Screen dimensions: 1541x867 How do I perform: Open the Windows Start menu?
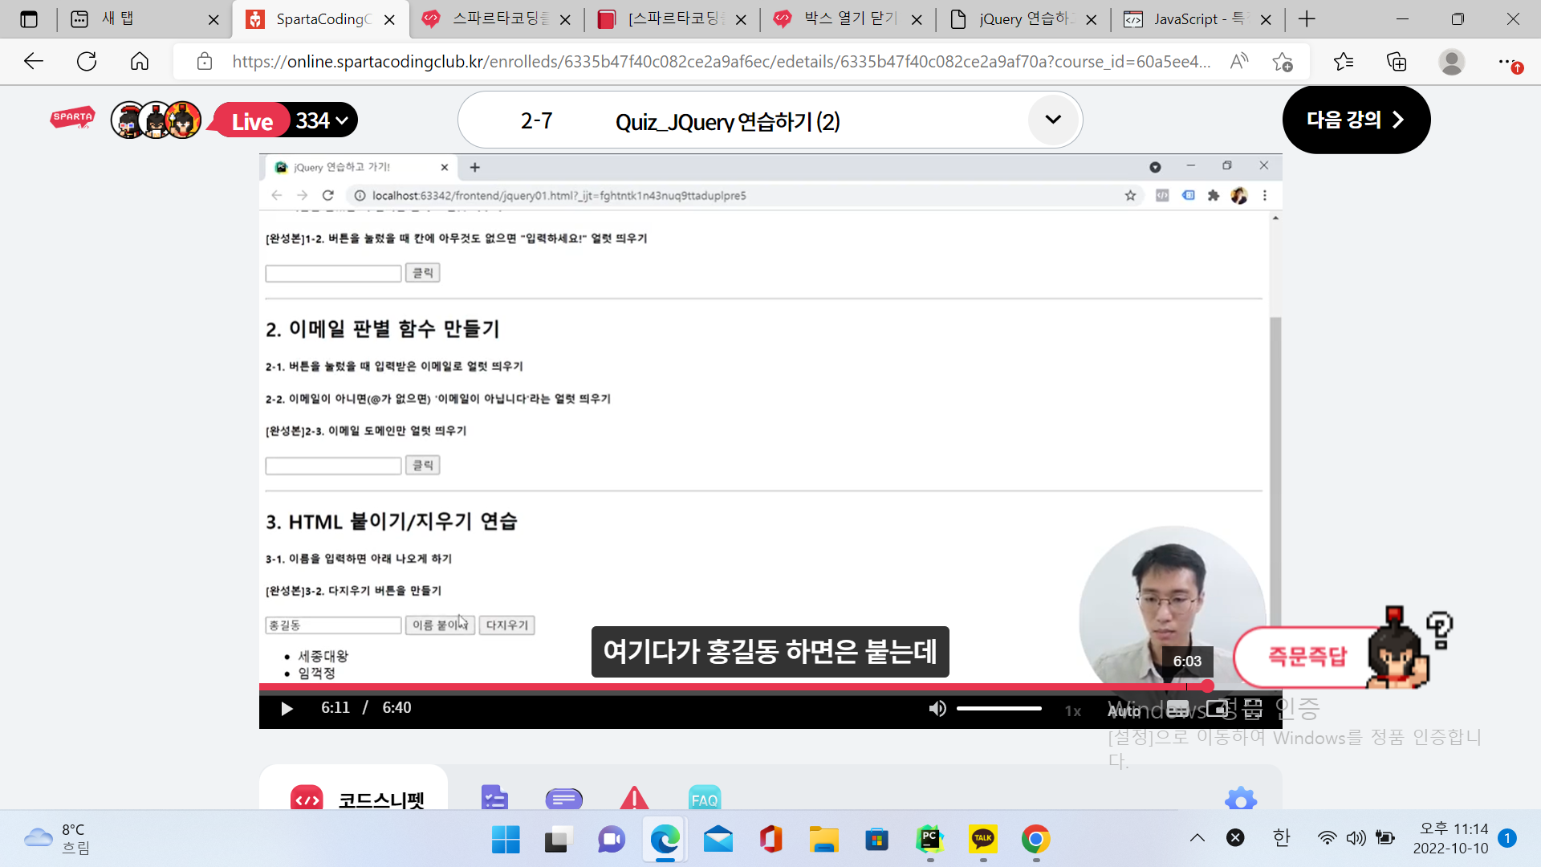(x=506, y=839)
